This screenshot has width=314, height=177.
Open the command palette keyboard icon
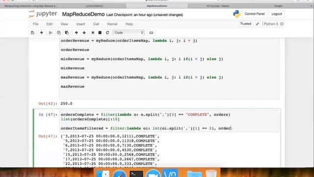click(151, 33)
